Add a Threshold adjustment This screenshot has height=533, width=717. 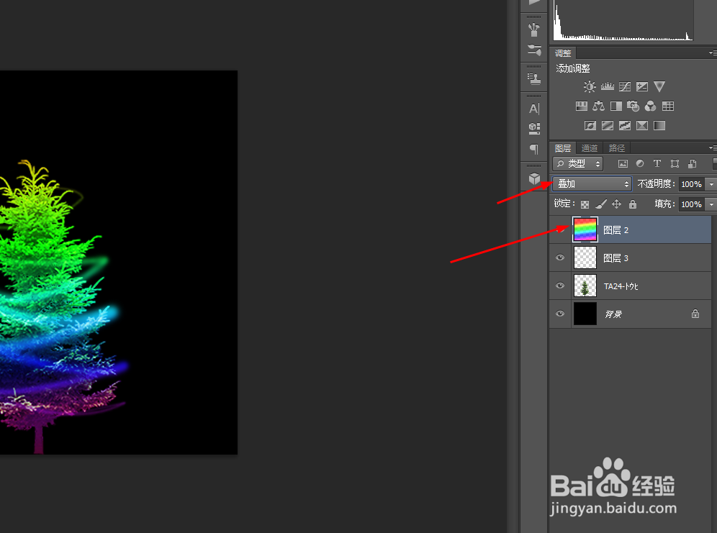[625, 126]
